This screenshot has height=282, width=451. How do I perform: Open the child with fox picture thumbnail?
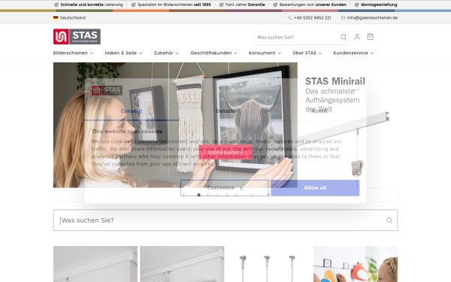click(356, 264)
